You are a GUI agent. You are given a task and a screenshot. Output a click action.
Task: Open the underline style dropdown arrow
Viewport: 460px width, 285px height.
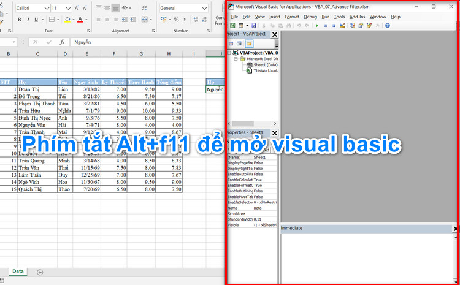point(43,20)
